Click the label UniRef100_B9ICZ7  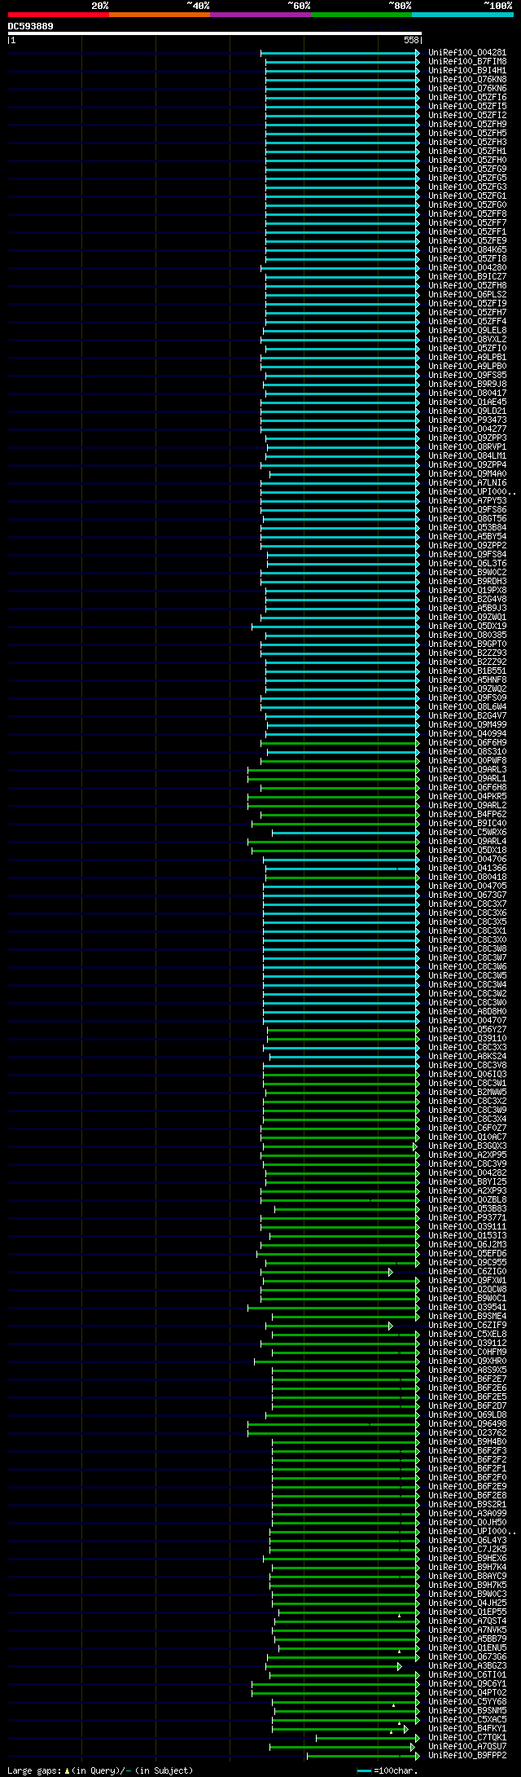pos(467,277)
